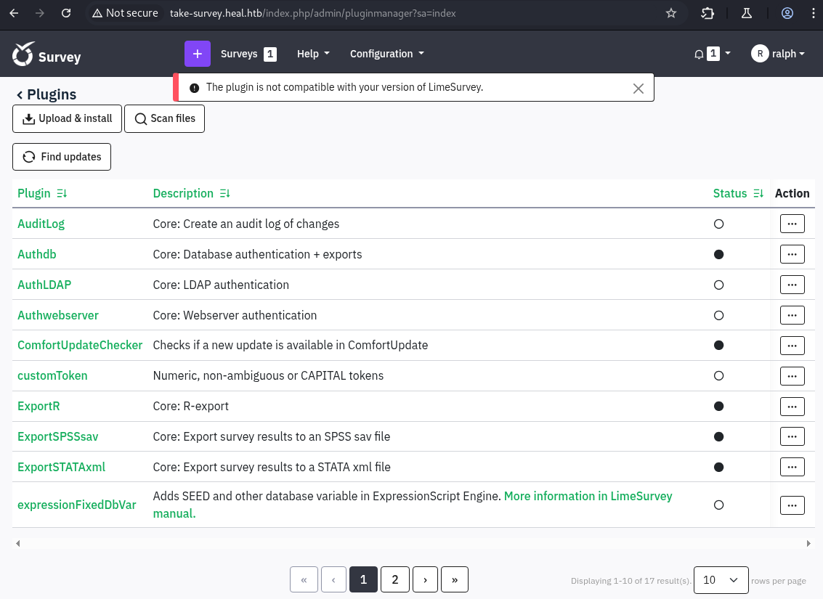Go to page 2 of plugins
The image size is (823, 599).
[394, 579]
